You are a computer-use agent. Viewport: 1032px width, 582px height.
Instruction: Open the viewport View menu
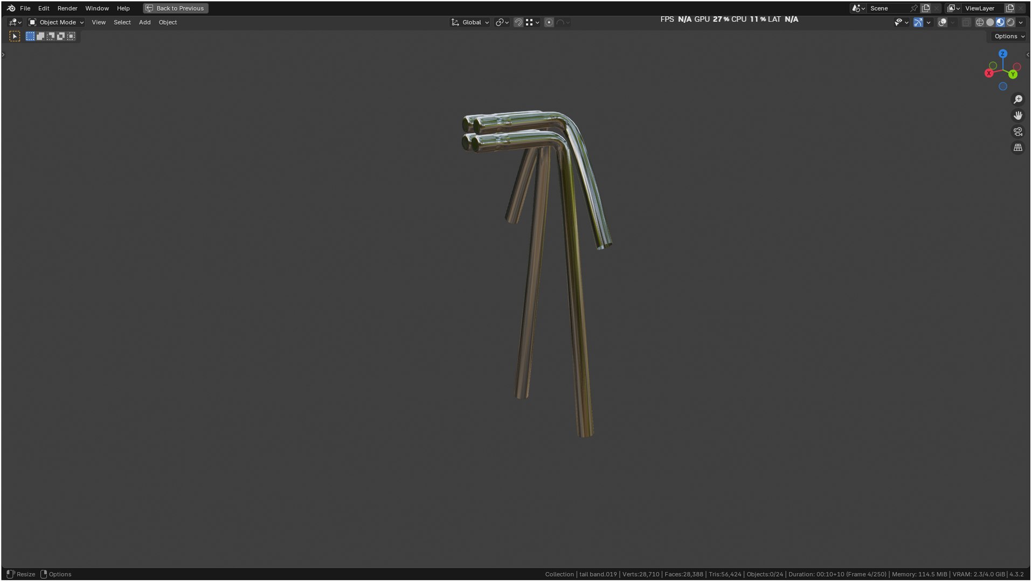[99, 22]
